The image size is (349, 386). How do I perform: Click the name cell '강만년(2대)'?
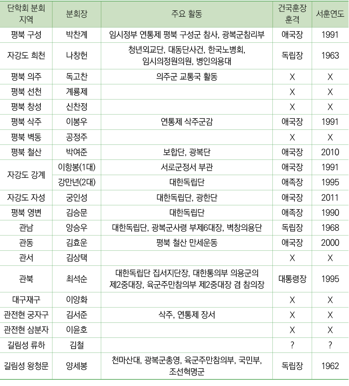(x=77, y=182)
